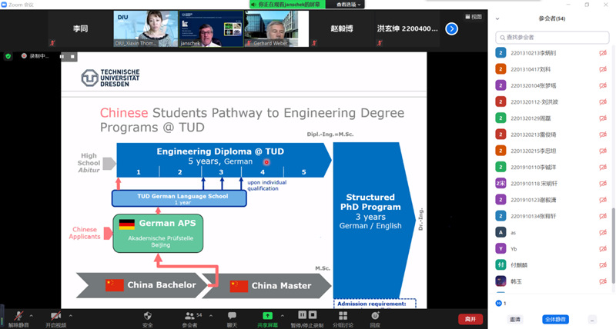This screenshot has height=329, width=616.
Task: Open 分组讨论 breakout rooms icon
Action: tap(343, 316)
